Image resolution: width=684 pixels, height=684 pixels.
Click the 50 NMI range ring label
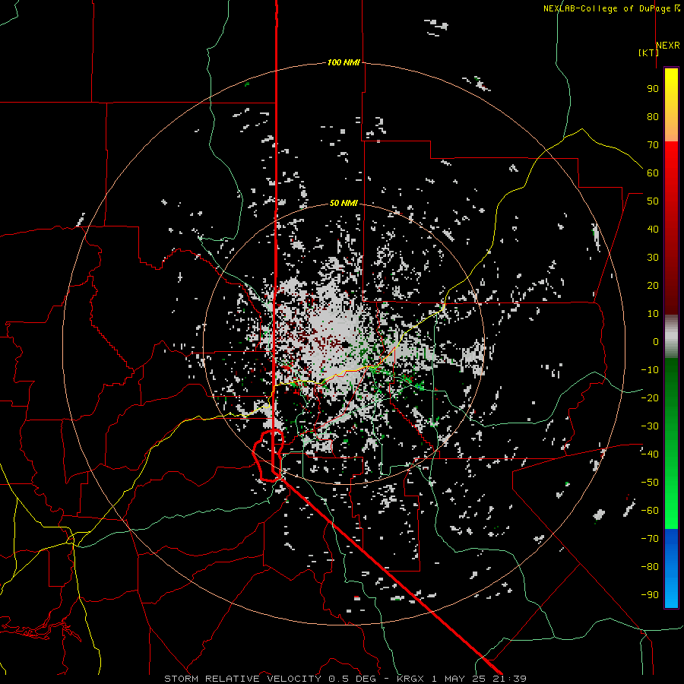coord(344,203)
